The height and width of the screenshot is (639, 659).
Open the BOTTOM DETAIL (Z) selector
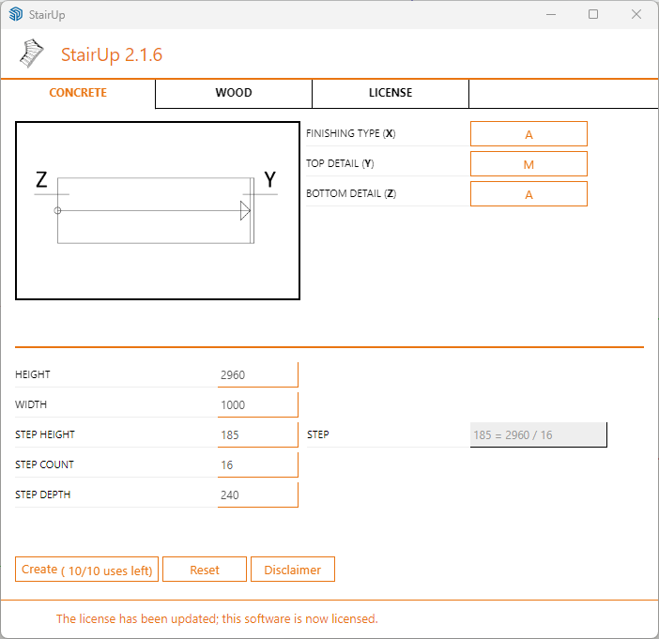coord(529,194)
